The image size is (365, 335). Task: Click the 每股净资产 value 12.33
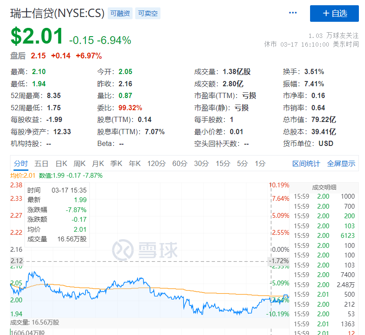click(62, 132)
